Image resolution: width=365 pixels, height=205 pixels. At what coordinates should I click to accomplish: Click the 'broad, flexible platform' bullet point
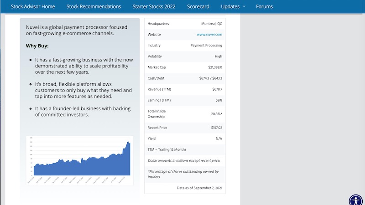(x=83, y=90)
